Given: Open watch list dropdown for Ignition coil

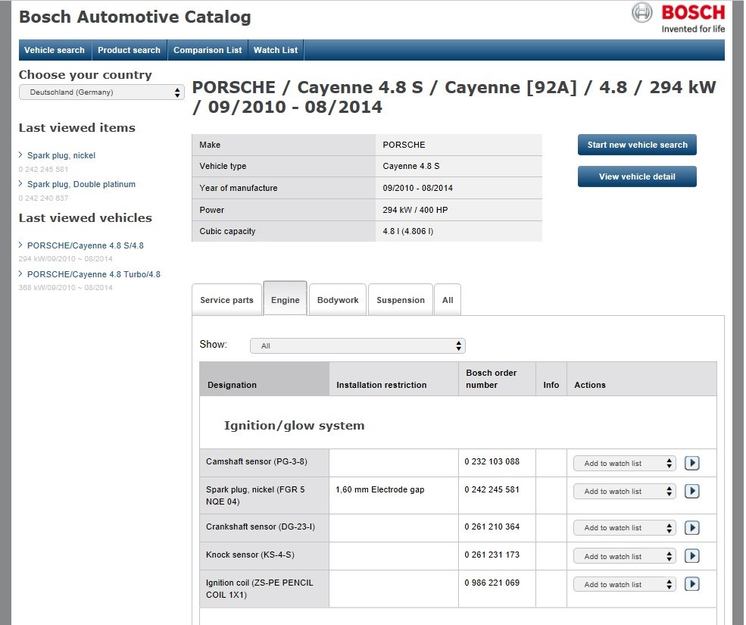Looking at the screenshot, I should 624,585.
